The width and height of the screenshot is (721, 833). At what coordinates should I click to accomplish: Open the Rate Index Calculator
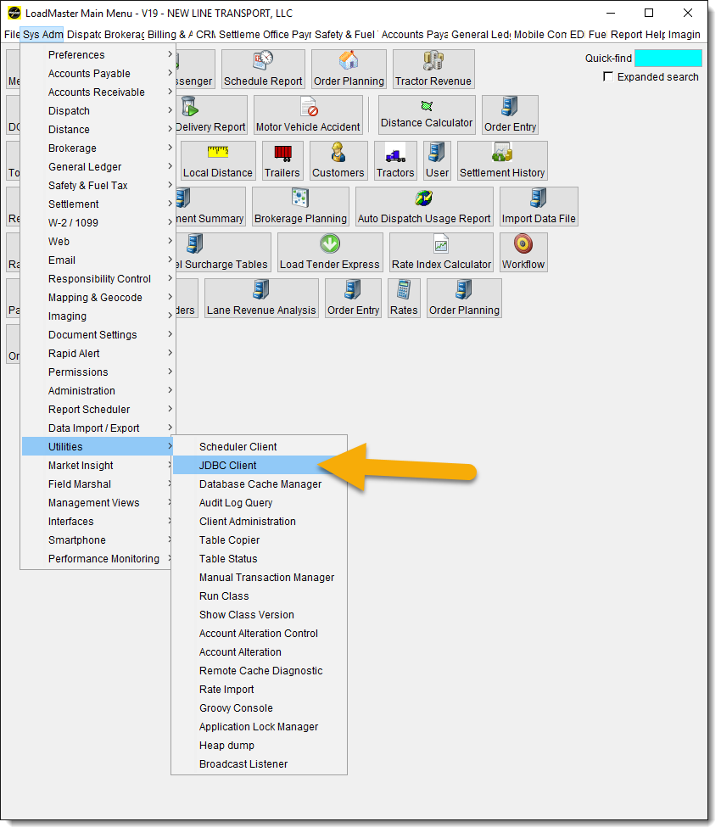click(x=440, y=252)
